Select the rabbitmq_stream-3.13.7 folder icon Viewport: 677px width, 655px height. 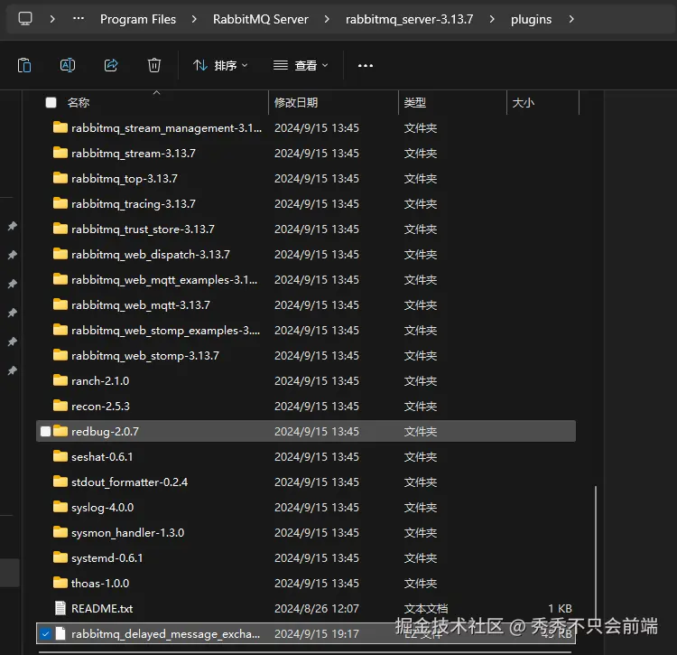[60, 153]
